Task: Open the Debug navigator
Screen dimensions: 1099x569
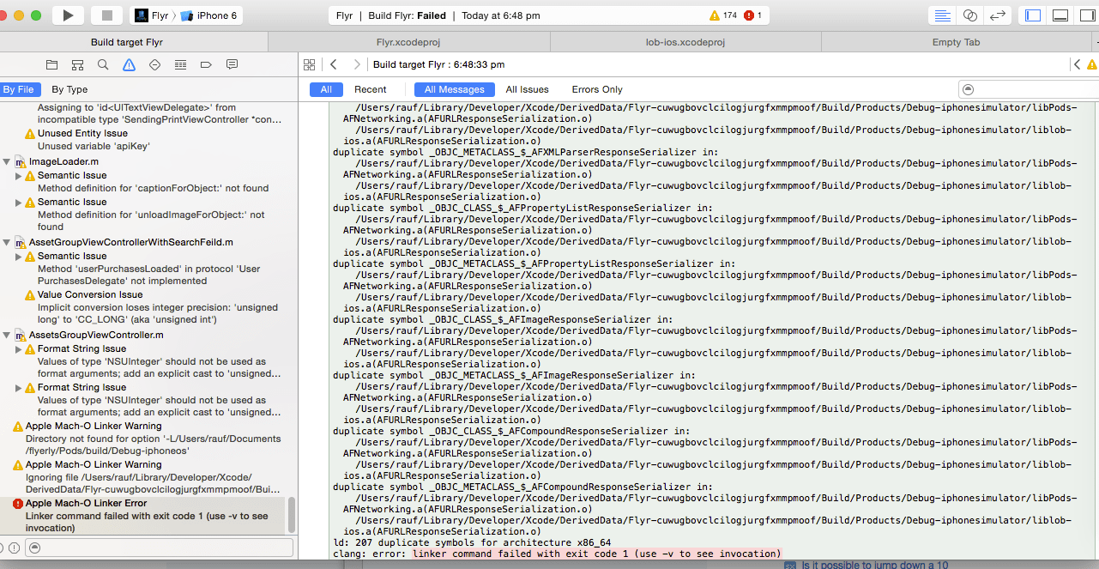Action: click(180, 64)
